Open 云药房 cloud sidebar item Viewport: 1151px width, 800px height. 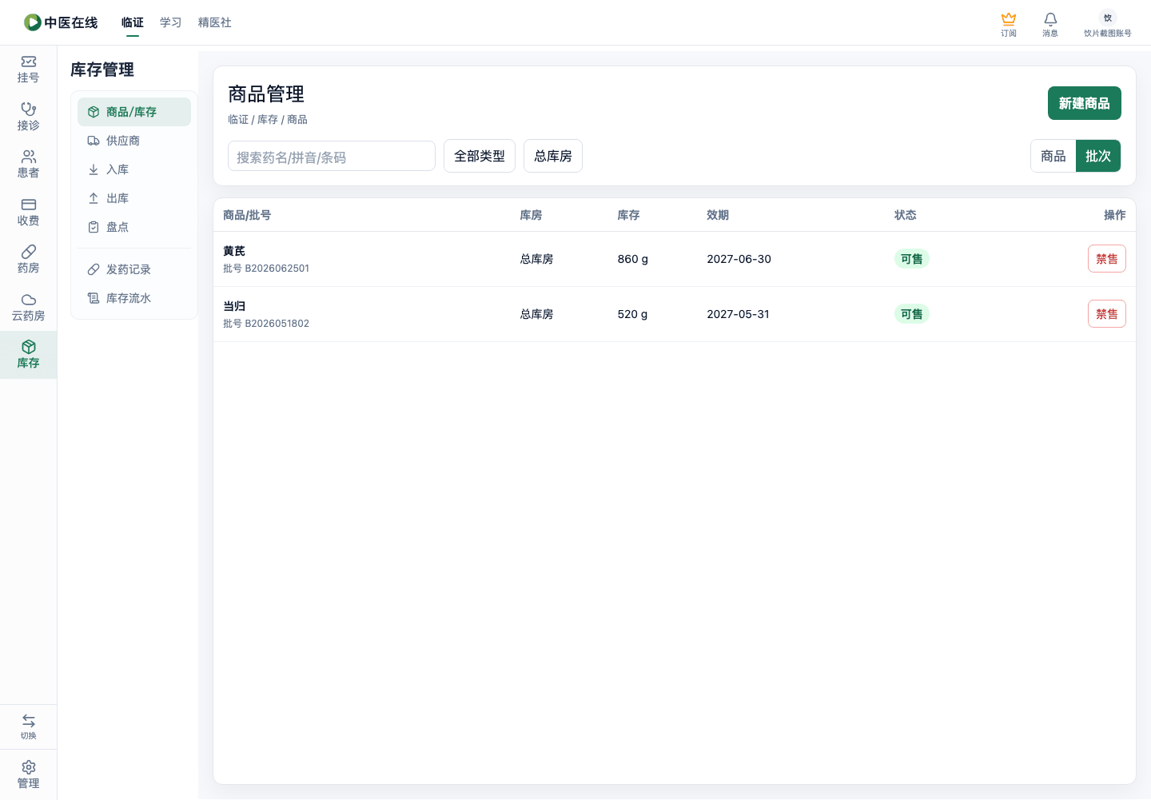[28, 307]
